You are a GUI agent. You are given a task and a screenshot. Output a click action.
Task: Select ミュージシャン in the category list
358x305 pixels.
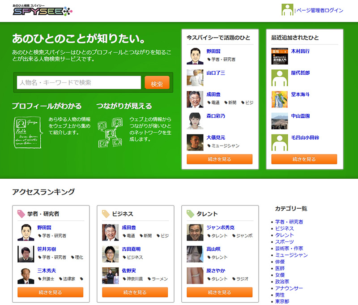[291, 255]
